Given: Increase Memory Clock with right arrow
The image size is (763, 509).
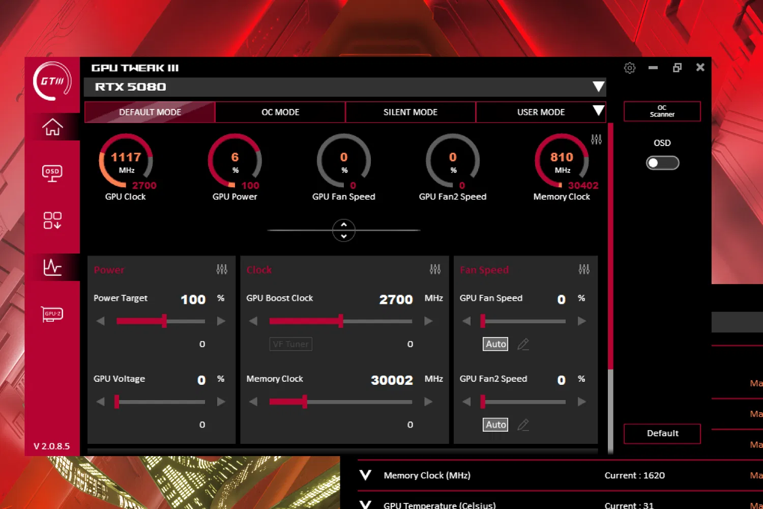Looking at the screenshot, I should click(428, 402).
